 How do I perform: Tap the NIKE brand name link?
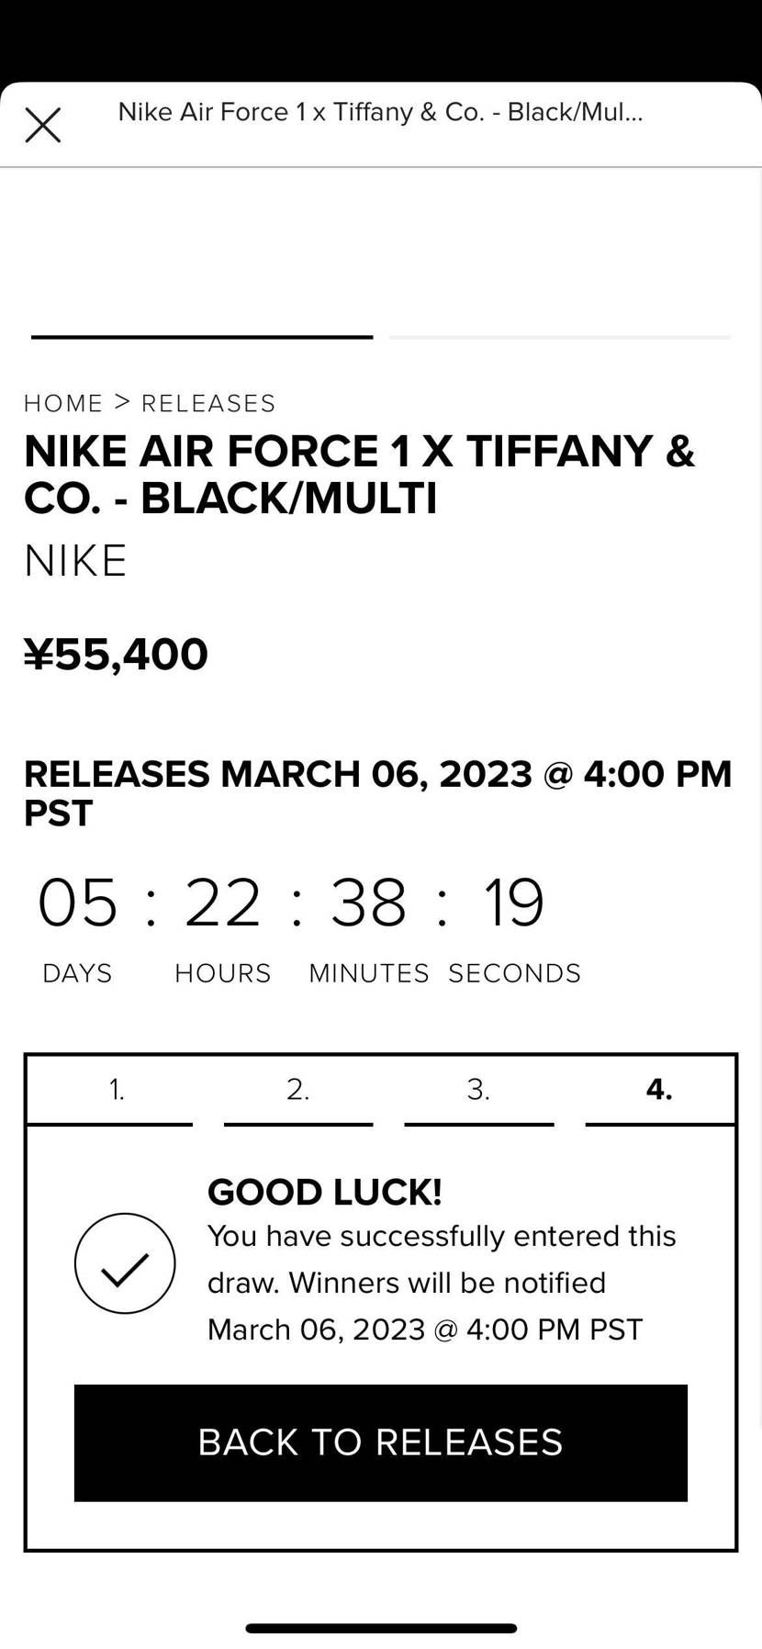(x=75, y=560)
